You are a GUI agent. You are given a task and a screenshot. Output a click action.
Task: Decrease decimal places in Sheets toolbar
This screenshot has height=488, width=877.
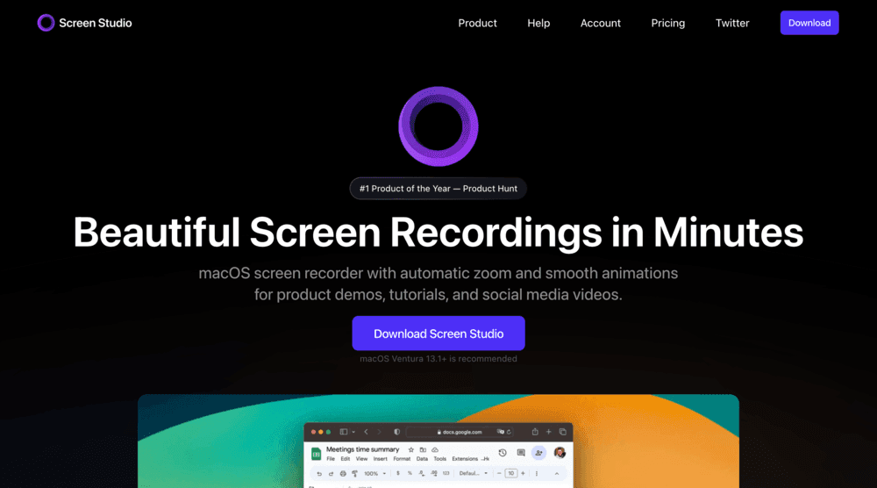point(422,473)
